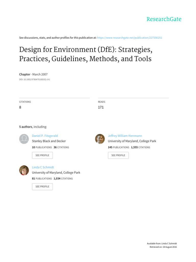Click the See discussions, stats, and author profiles text
196x262 pixels.
pyautogui.click(x=58, y=38)
